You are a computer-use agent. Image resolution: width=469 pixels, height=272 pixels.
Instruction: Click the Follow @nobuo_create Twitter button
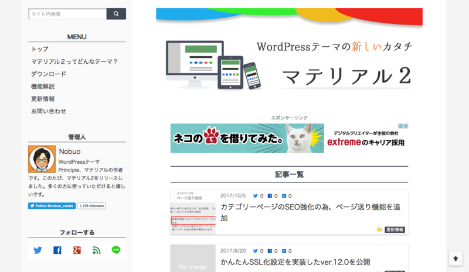[52, 206]
